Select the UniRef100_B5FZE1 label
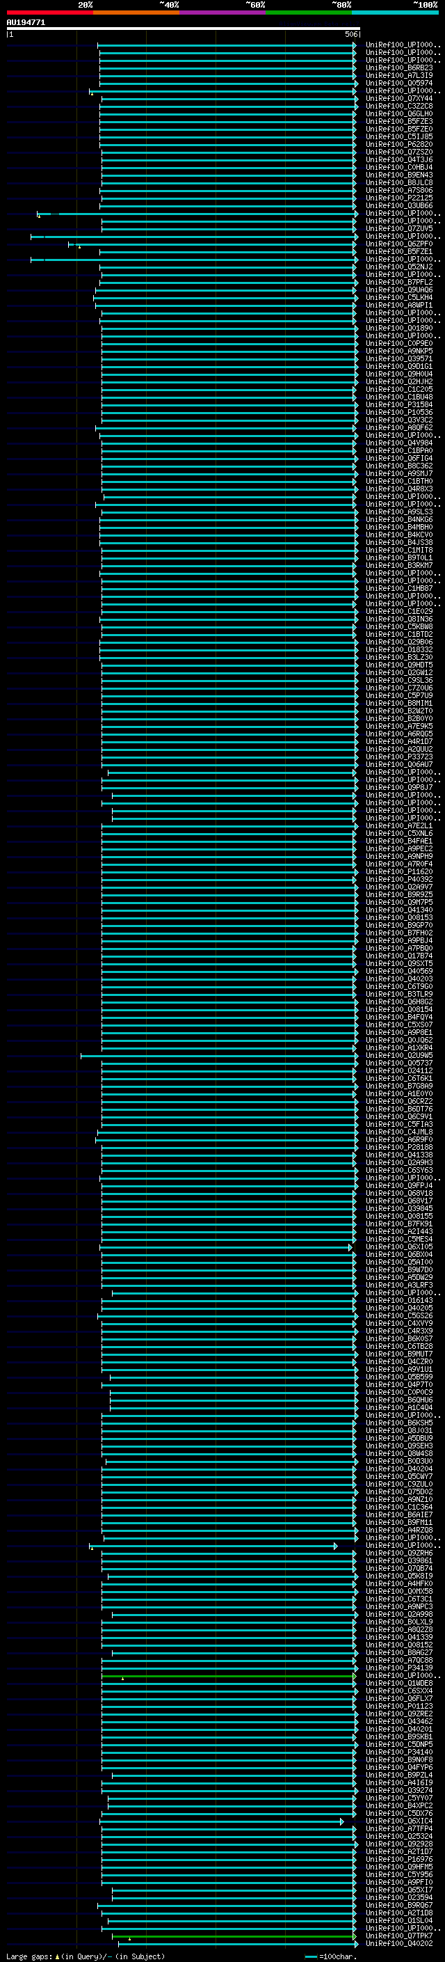Image resolution: width=445 pixels, height=1962 pixels. [x=399, y=252]
